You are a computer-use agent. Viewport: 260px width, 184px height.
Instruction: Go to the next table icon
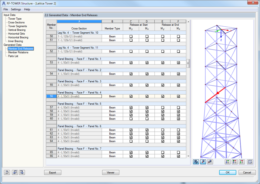(21, 172)
